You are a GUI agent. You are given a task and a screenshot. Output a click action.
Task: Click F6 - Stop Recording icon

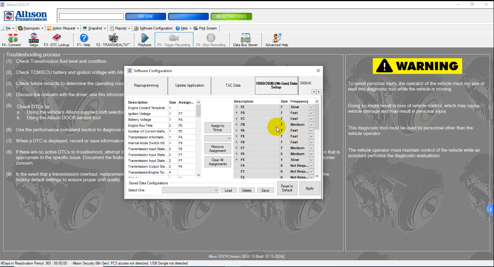click(x=211, y=40)
